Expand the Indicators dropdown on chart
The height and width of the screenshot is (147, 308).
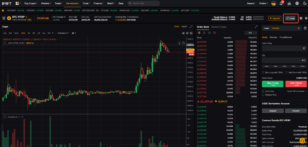pyautogui.click(x=63, y=33)
